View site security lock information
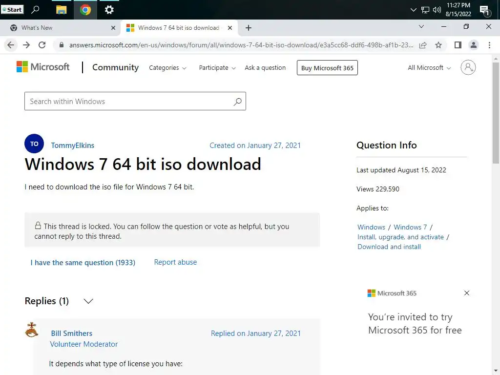 coord(62,45)
